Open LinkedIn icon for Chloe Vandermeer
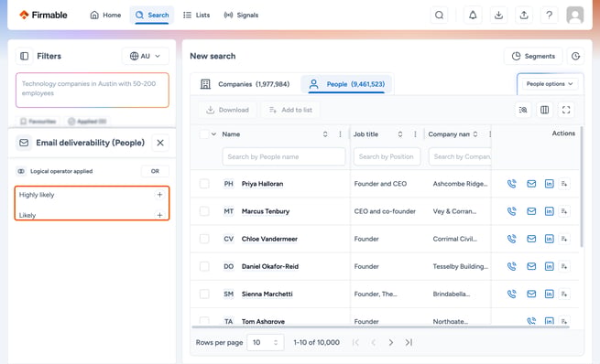The image size is (600, 364). pyautogui.click(x=549, y=239)
